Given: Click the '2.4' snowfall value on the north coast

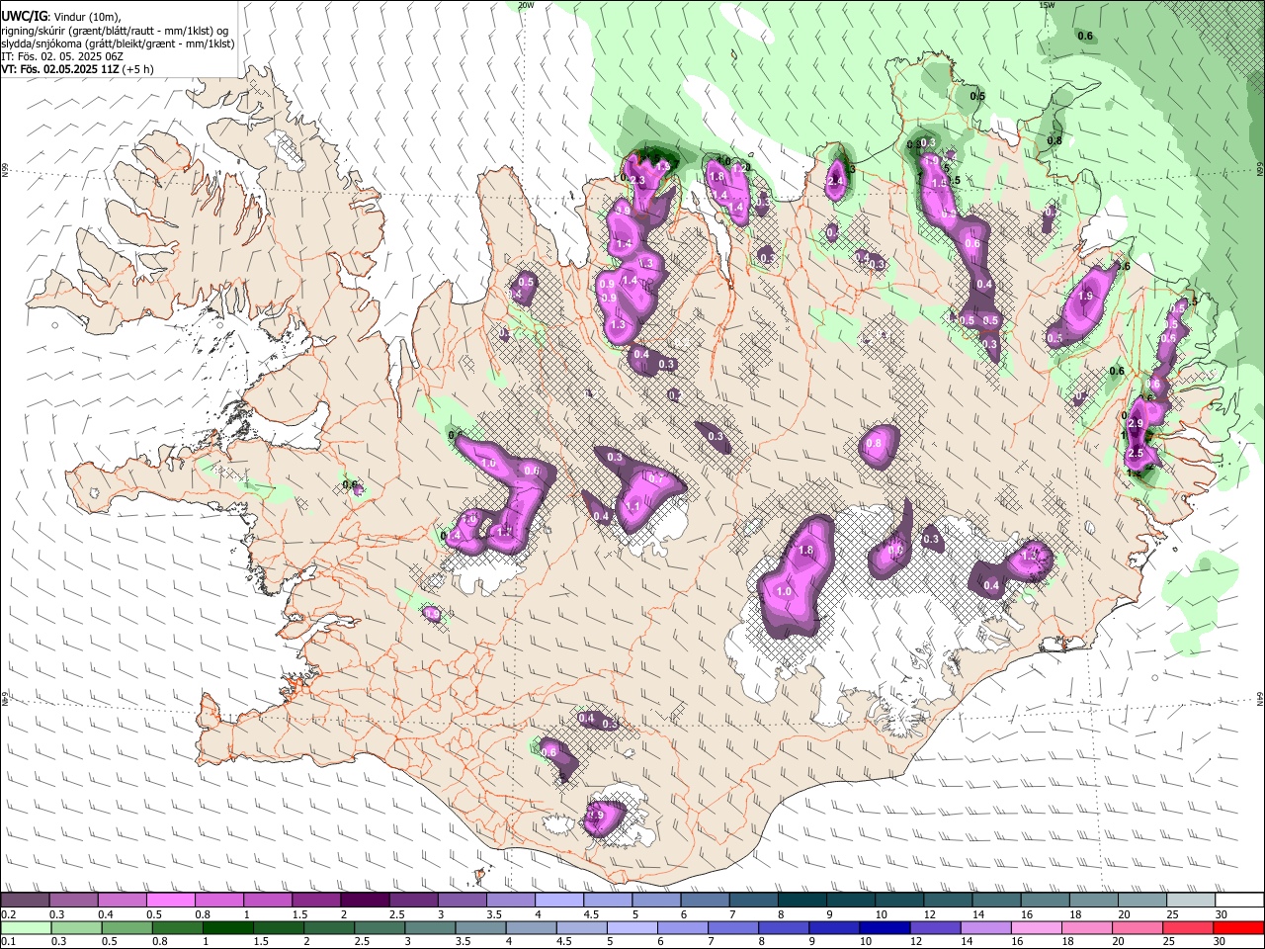Looking at the screenshot, I should point(836,181).
